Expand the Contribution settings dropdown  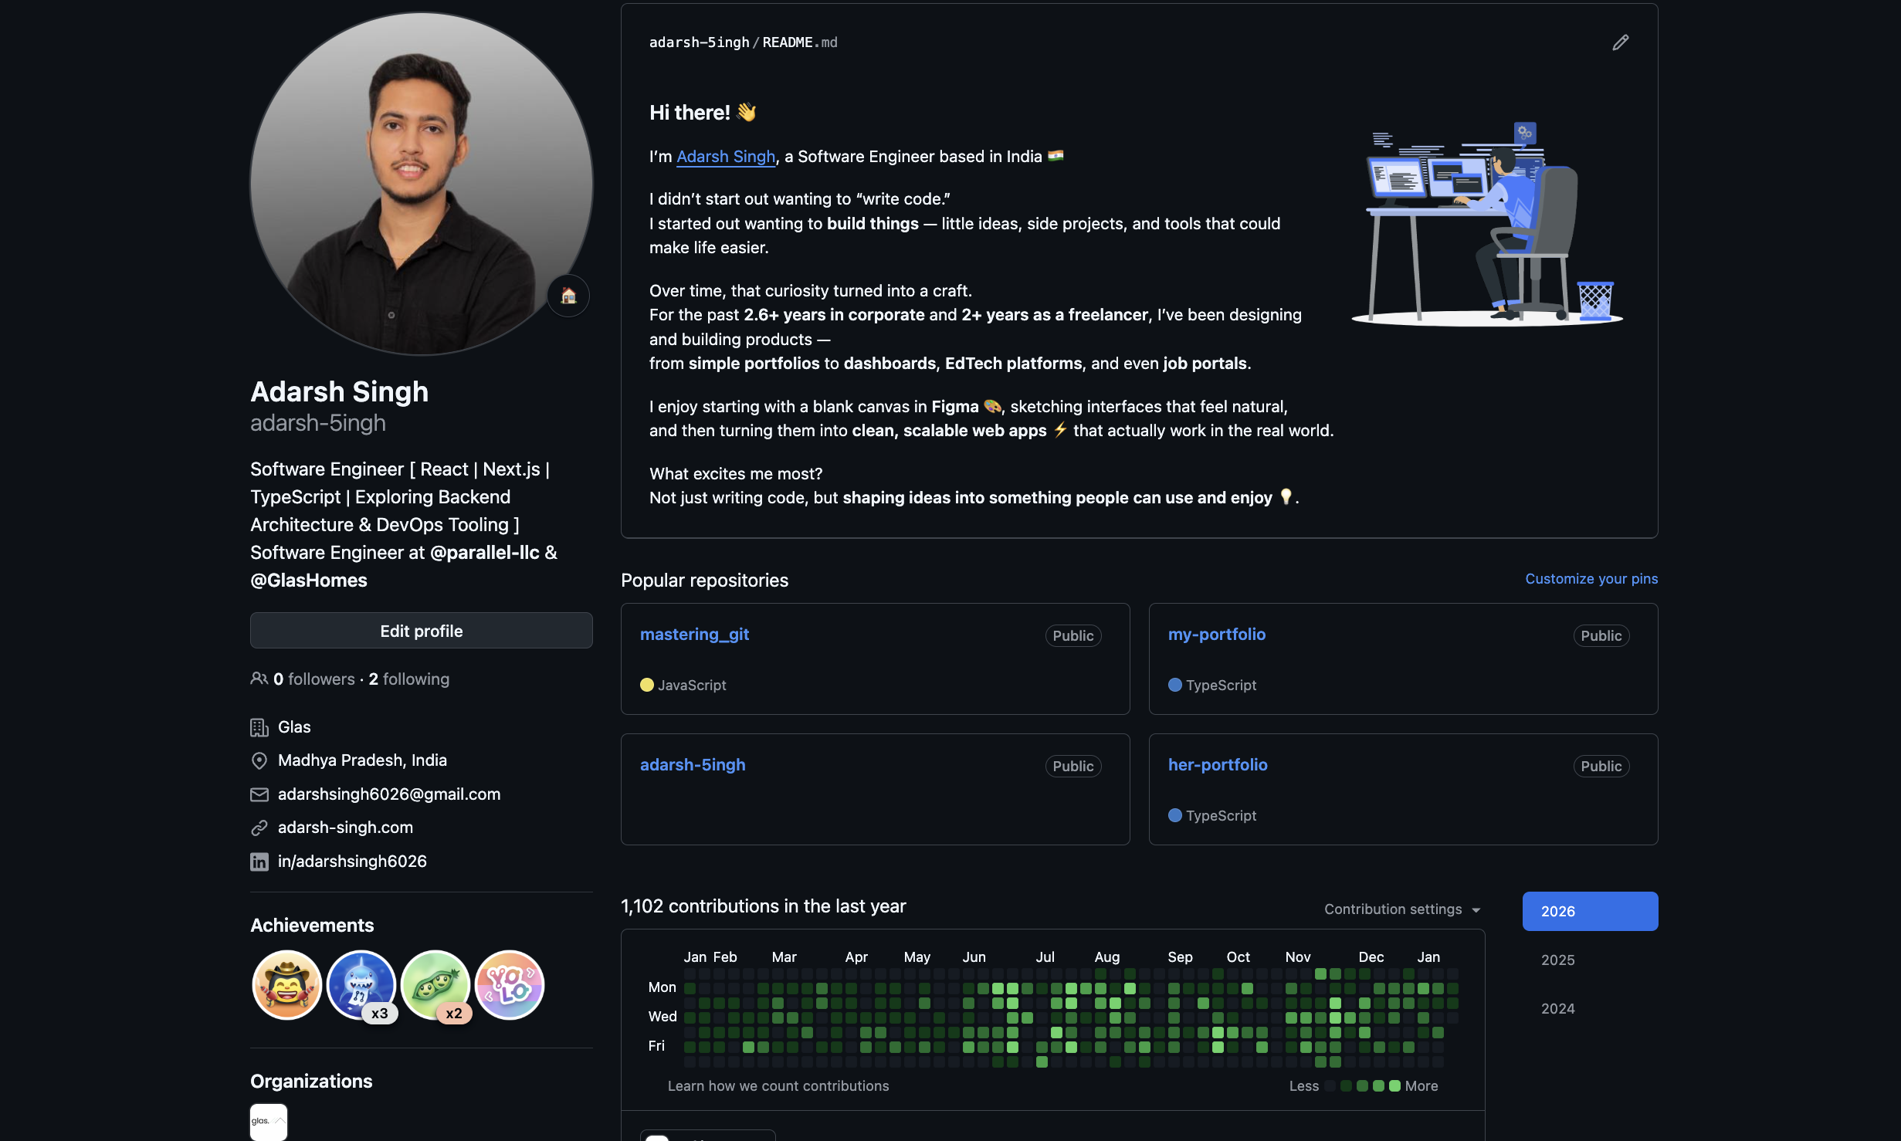tap(1402, 909)
